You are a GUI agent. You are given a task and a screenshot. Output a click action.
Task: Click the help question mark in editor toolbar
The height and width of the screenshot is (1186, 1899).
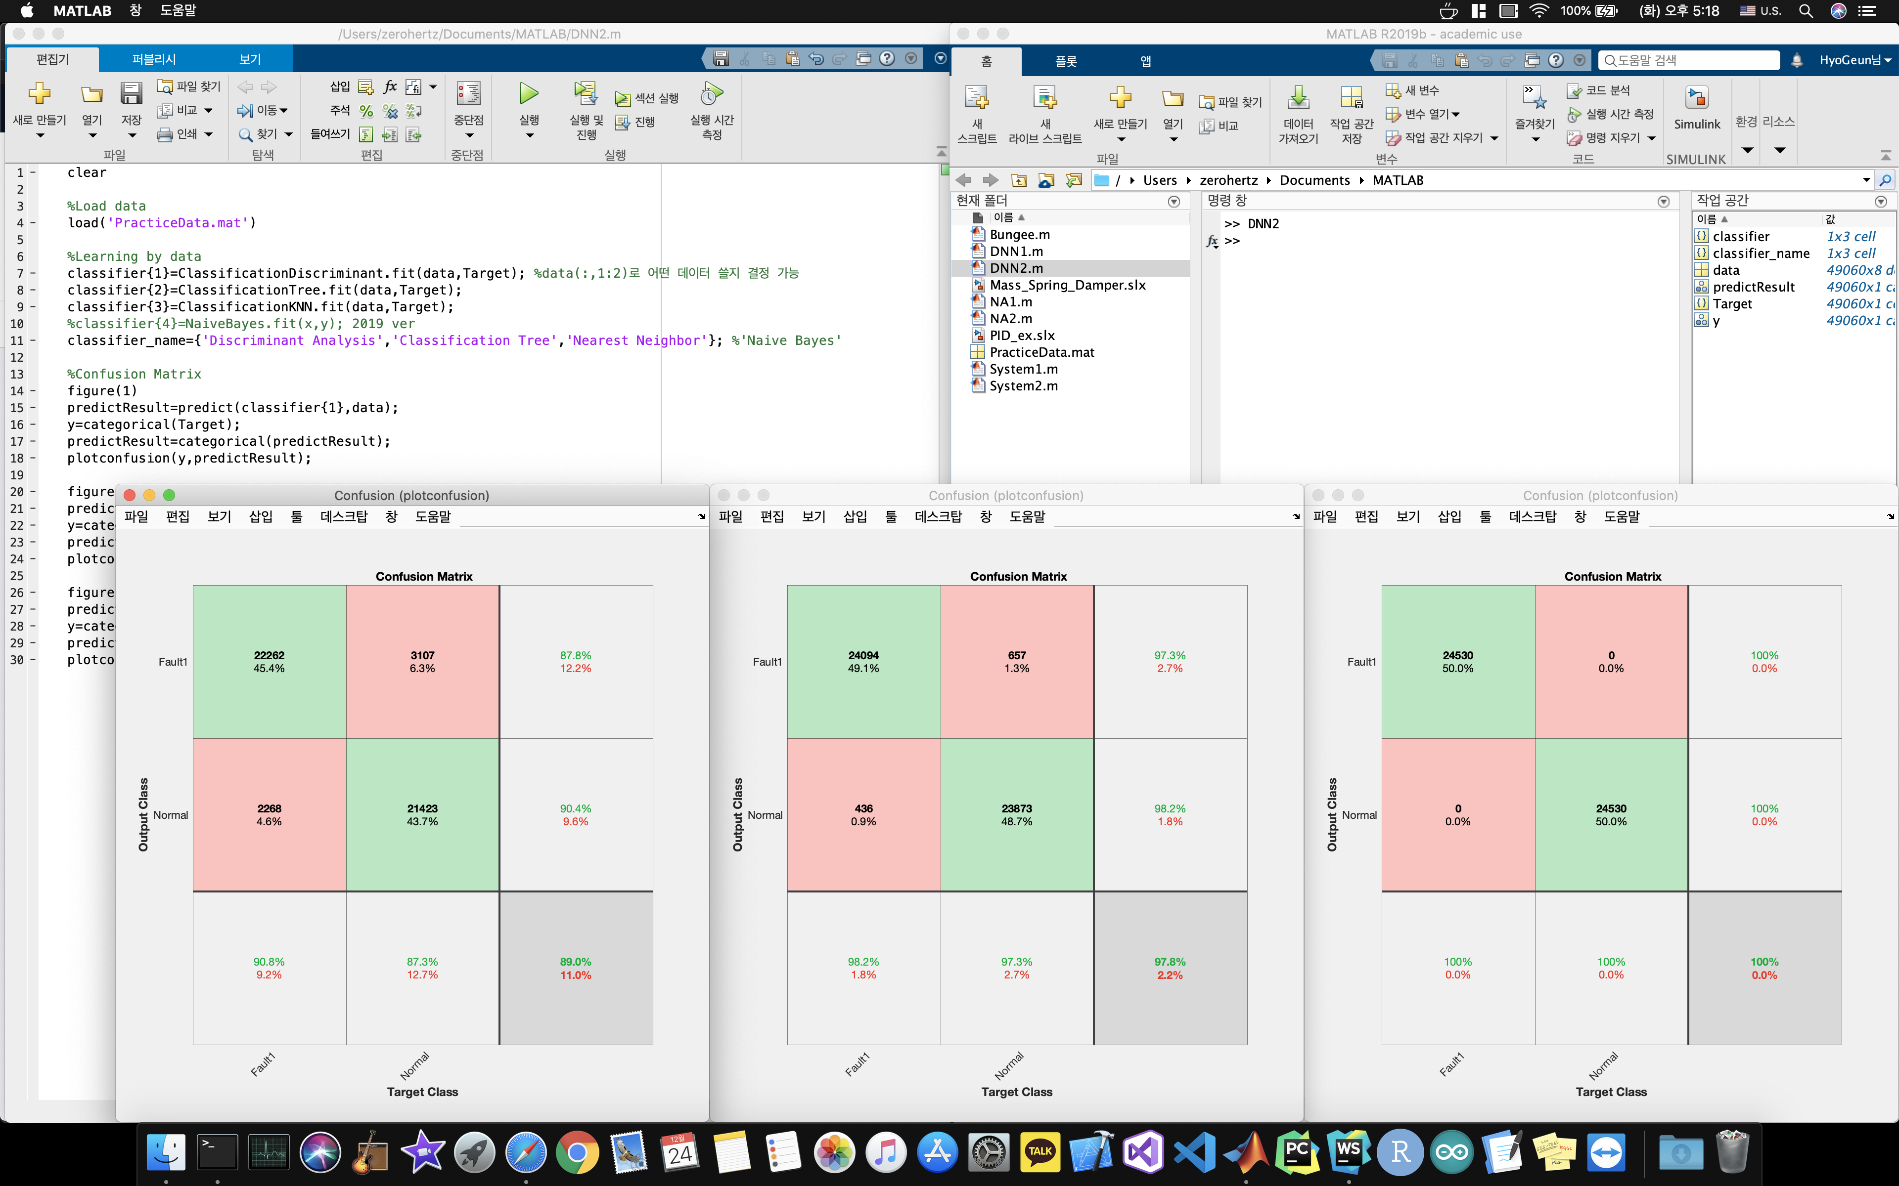[x=887, y=59]
